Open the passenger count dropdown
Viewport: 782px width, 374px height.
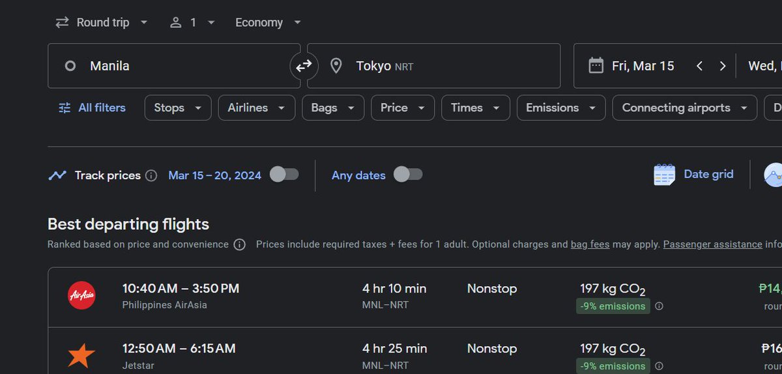pos(192,22)
